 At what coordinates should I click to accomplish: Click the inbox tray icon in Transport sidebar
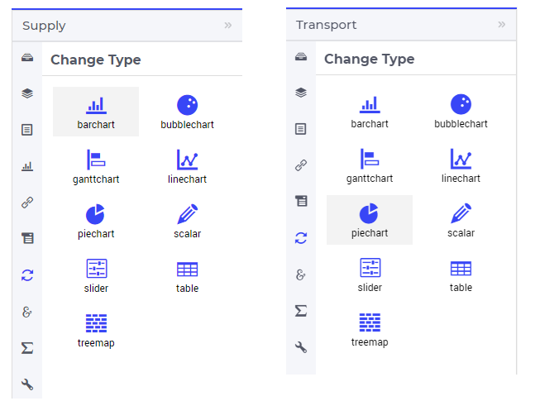pyautogui.click(x=301, y=56)
